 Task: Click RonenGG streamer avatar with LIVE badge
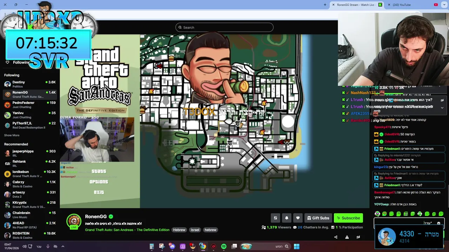click(x=74, y=222)
